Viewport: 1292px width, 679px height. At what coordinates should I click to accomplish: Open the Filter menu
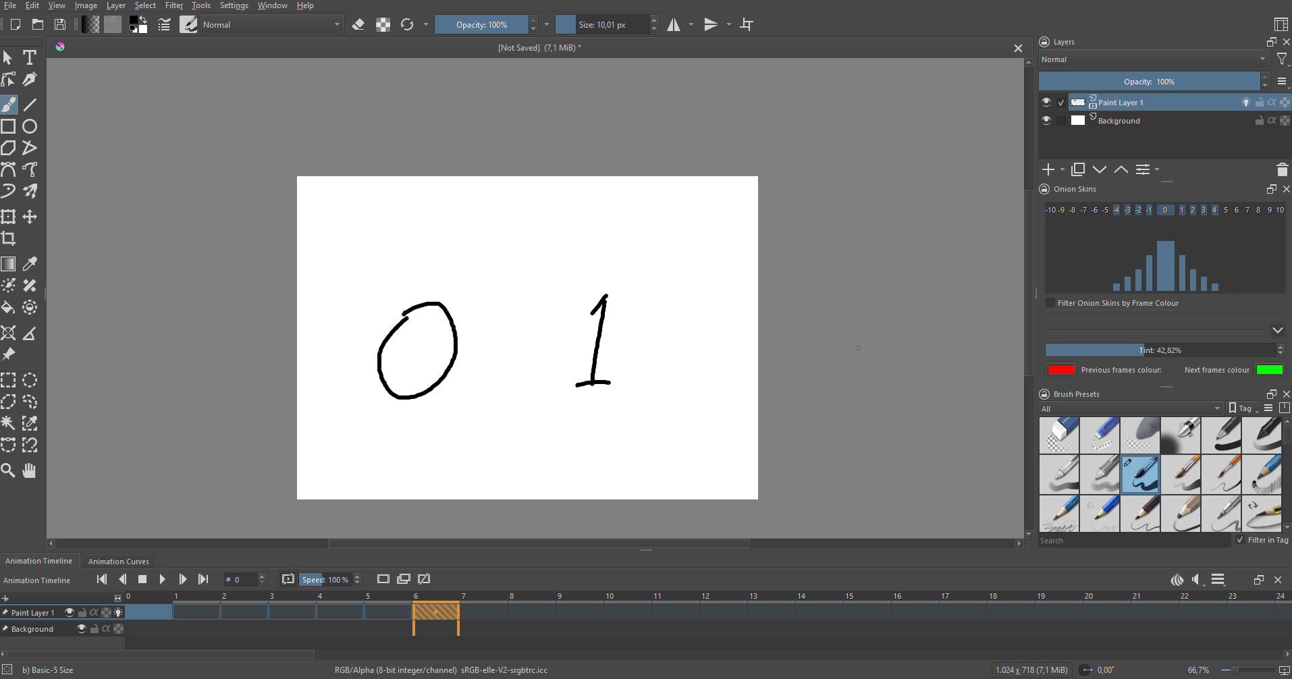click(x=173, y=5)
